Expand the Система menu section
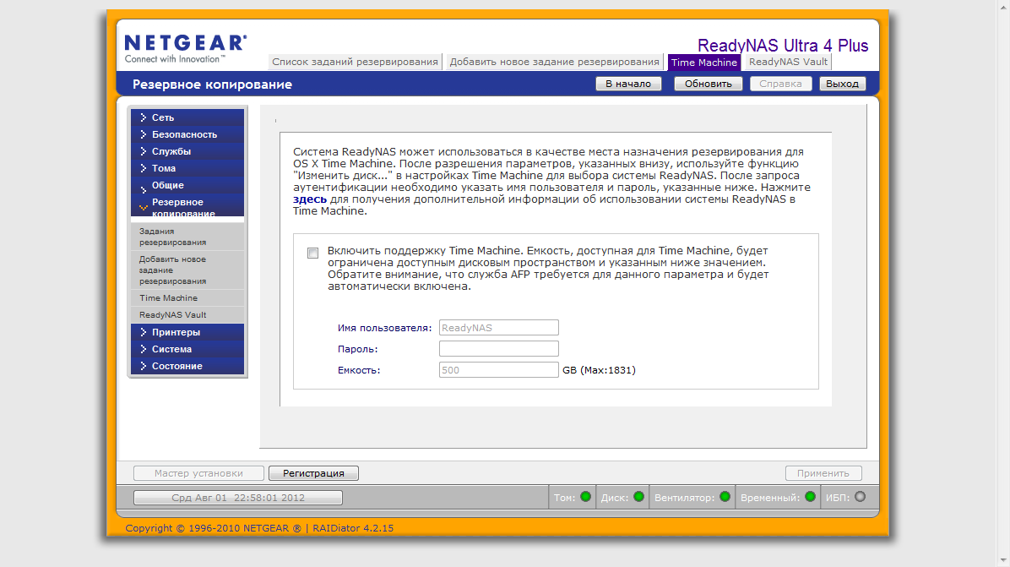Image resolution: width=1010 pixels, height=567 pixels. pos(187,349)
